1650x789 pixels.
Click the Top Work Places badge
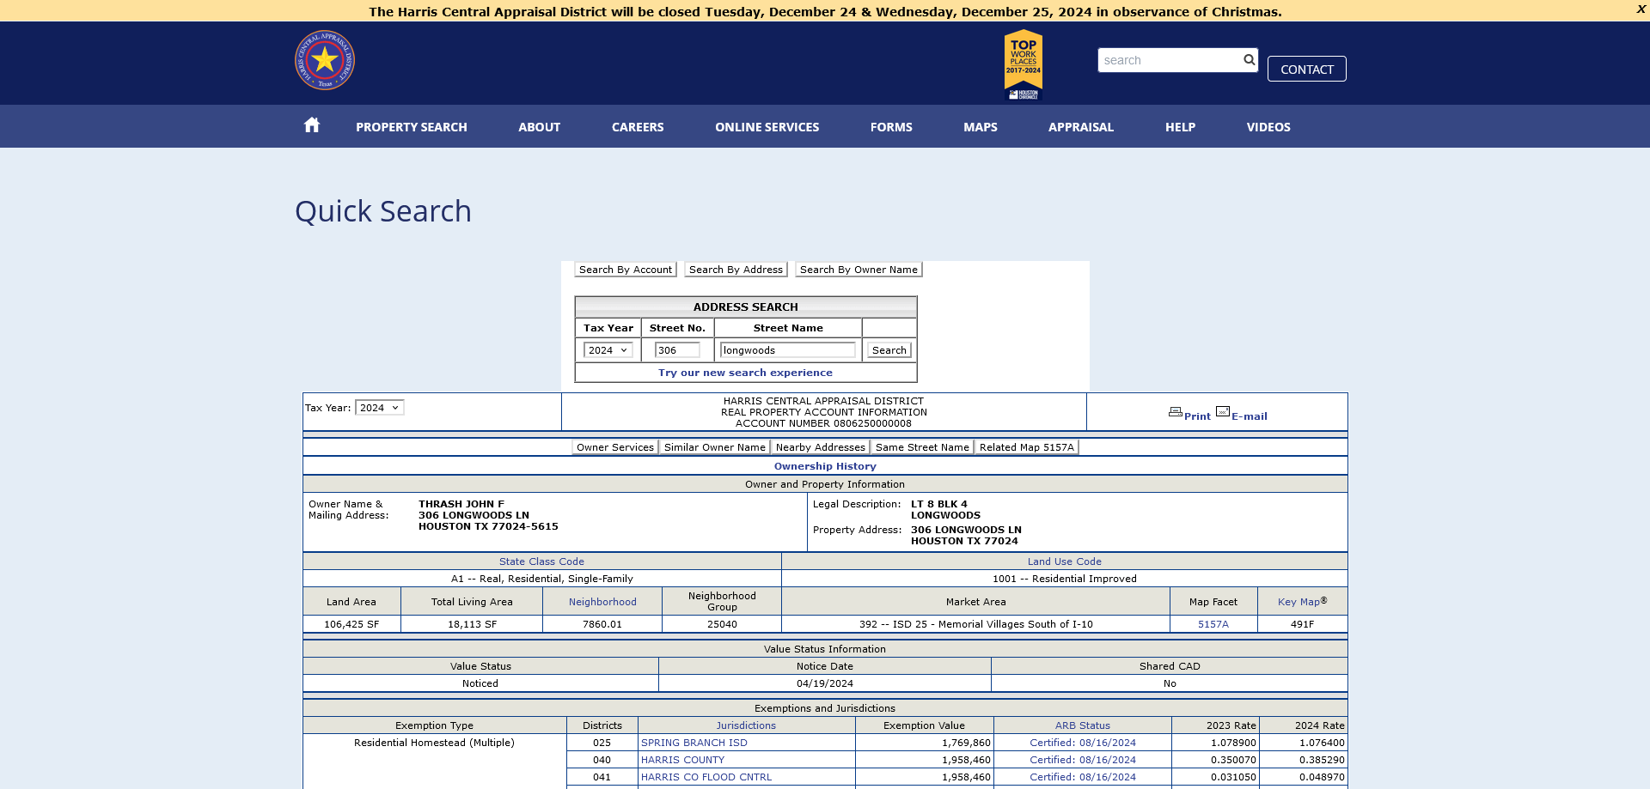tap(1024, 64)
